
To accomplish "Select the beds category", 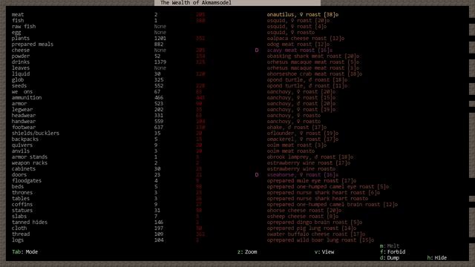I will pyautogui.click(x=18, y=186).
